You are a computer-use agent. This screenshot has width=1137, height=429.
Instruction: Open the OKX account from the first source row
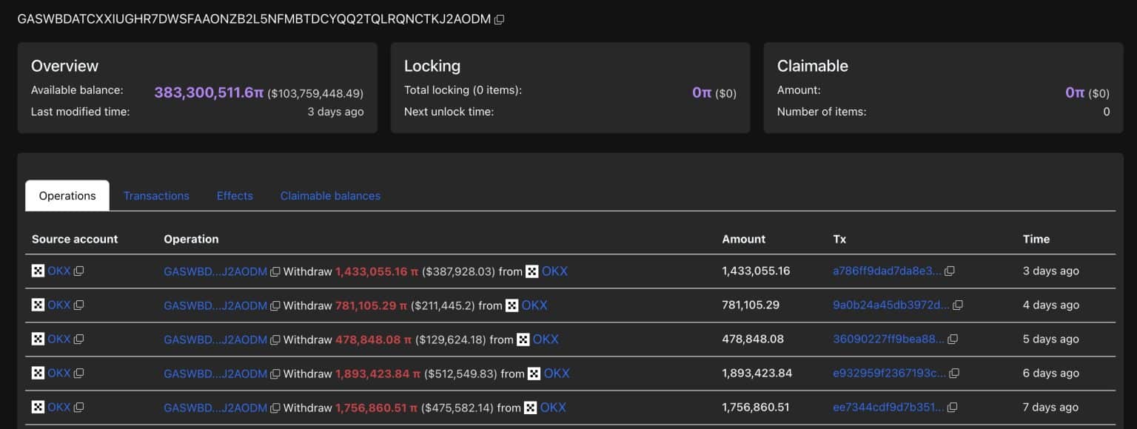coord(58,271)
